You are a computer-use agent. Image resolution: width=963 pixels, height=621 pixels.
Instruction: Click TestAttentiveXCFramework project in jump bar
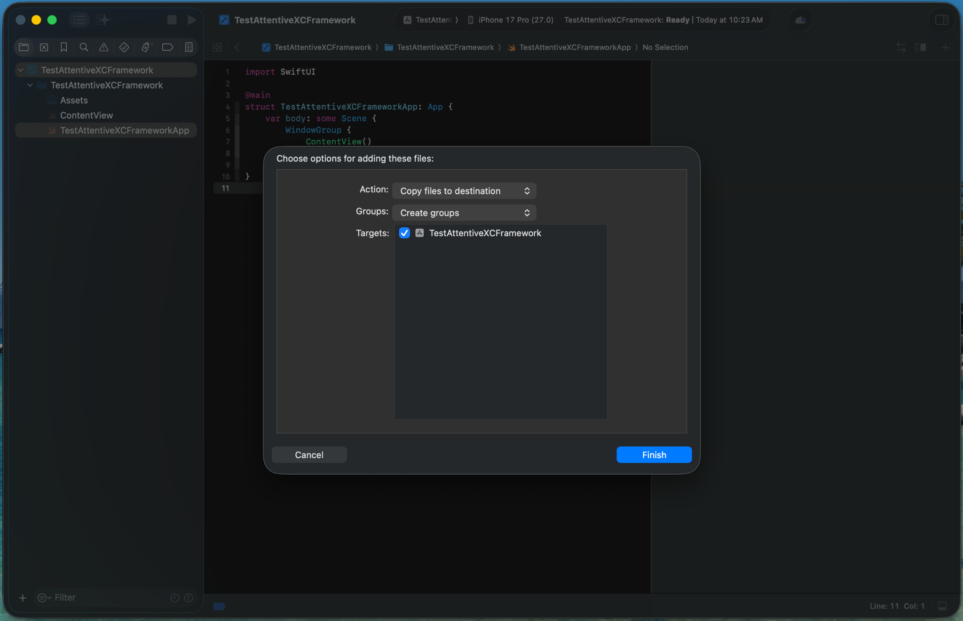[x=317, y=47]
